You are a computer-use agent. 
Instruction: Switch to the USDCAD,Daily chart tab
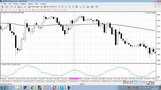click(29, 81)
